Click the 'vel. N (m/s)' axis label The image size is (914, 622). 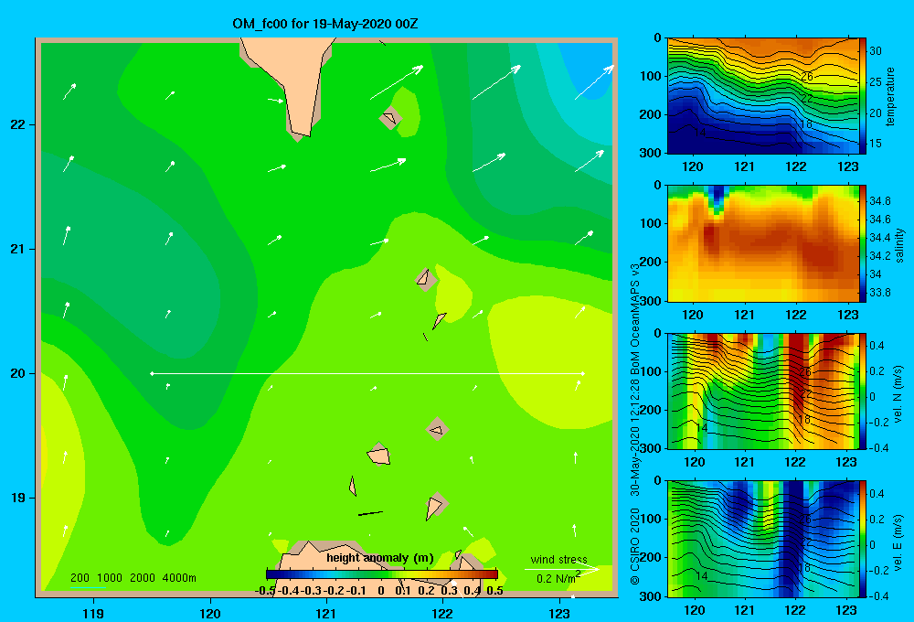tap(898, 394)
